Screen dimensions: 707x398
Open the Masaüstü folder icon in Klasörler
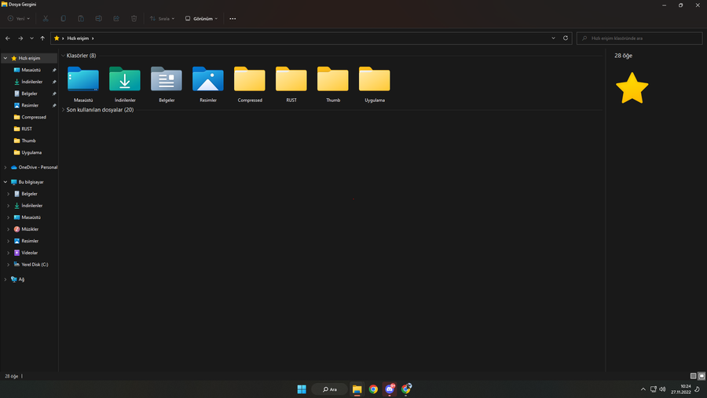tap(83, 79)
